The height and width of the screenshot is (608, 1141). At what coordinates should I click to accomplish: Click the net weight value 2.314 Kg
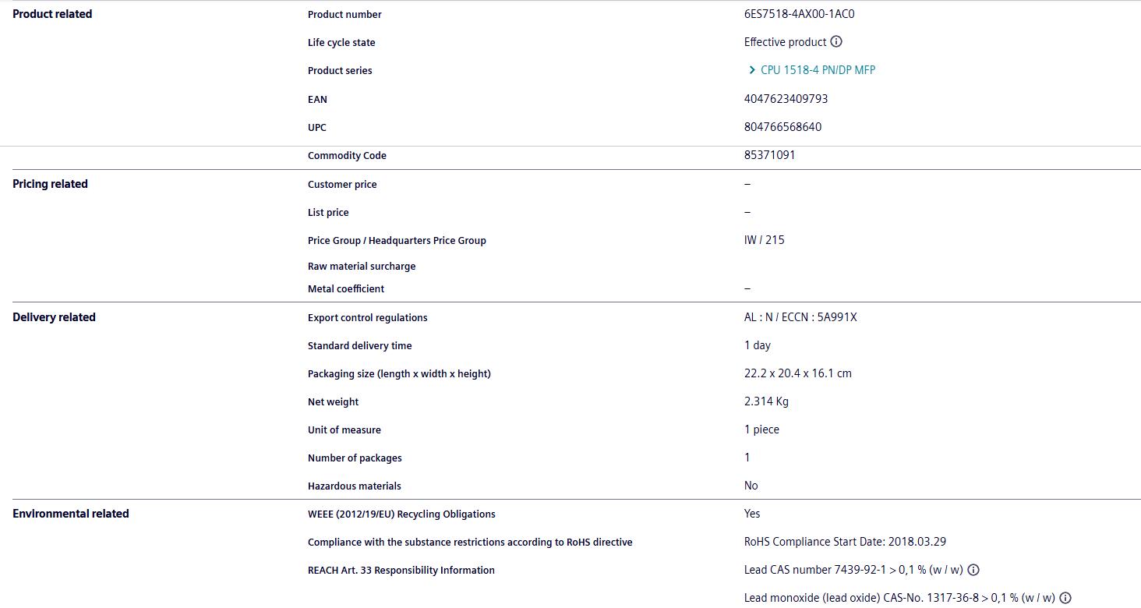766,401
